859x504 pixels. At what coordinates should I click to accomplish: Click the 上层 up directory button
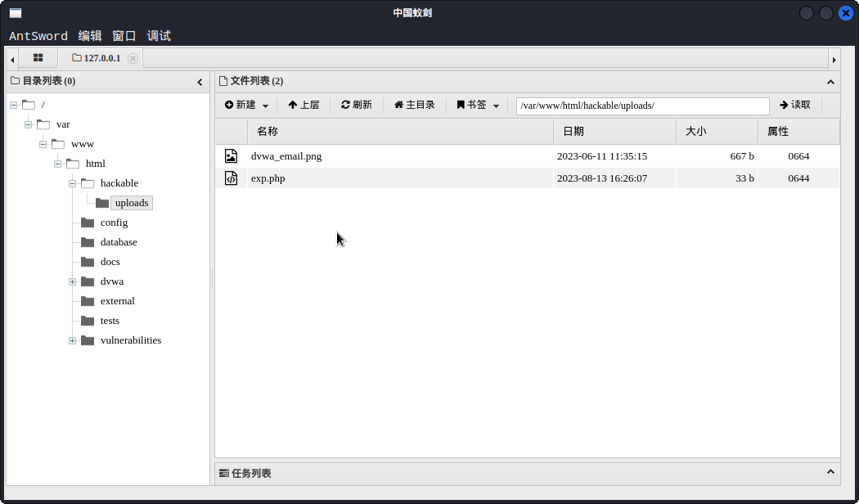[304, 106]
